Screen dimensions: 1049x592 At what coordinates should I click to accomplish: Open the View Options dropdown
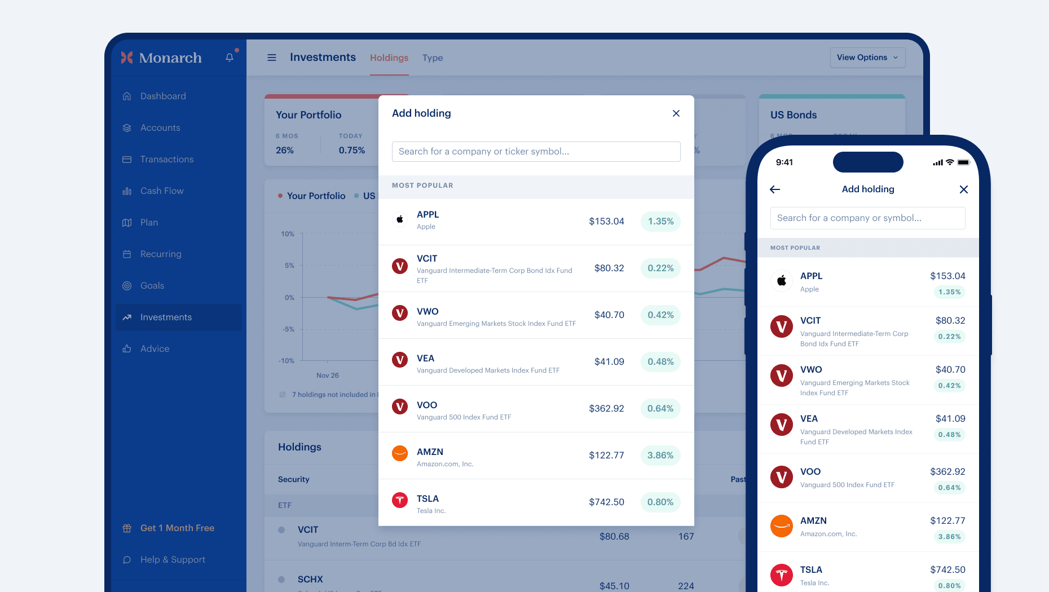(x=867, y=58)
